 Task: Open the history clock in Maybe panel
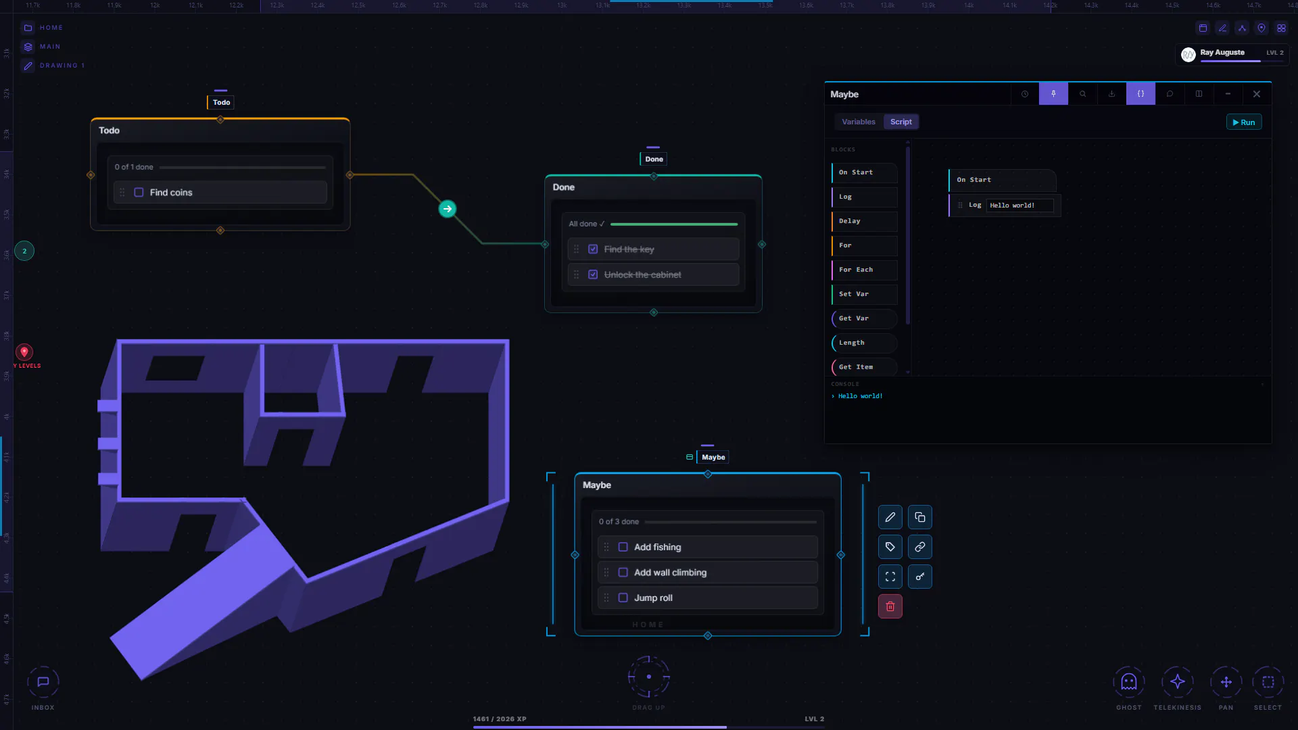pyautogui.click(x=1025, y=94)
